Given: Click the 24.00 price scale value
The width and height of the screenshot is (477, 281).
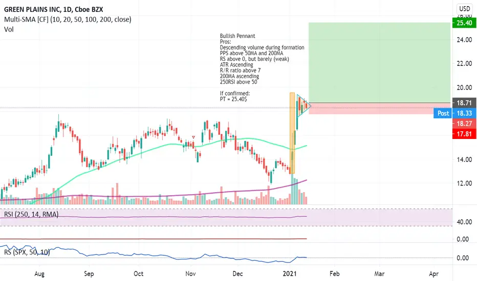Looking at the screenshot, I should point(464,40).
